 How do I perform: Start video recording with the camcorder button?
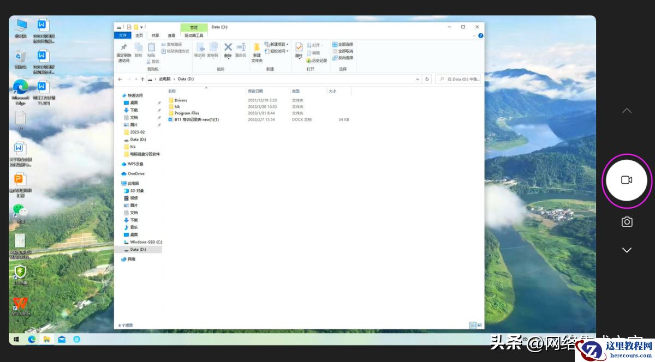pyautogui.click(x=627, y=180)
